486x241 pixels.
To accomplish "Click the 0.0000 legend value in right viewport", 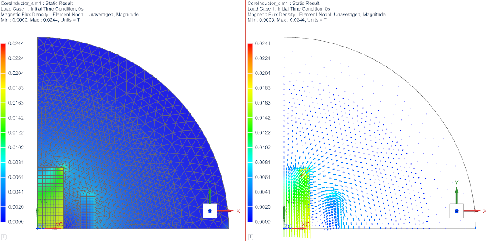I will [263, 222].
